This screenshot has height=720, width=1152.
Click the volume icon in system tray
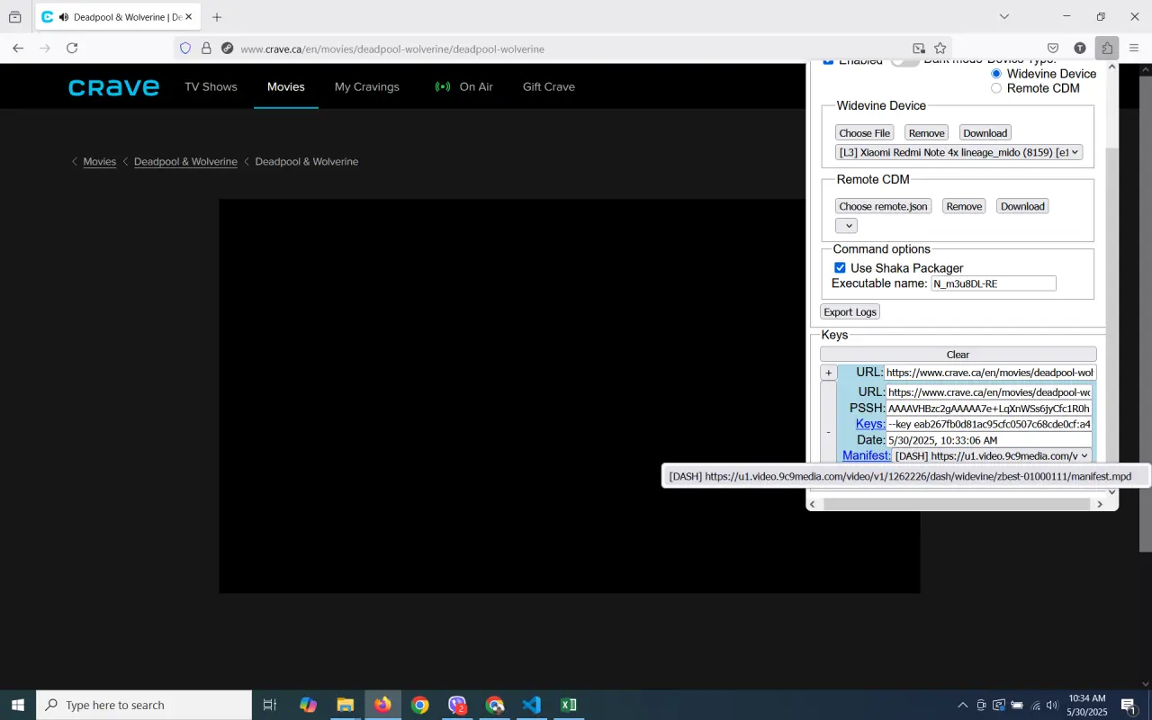coord(1052,705)
